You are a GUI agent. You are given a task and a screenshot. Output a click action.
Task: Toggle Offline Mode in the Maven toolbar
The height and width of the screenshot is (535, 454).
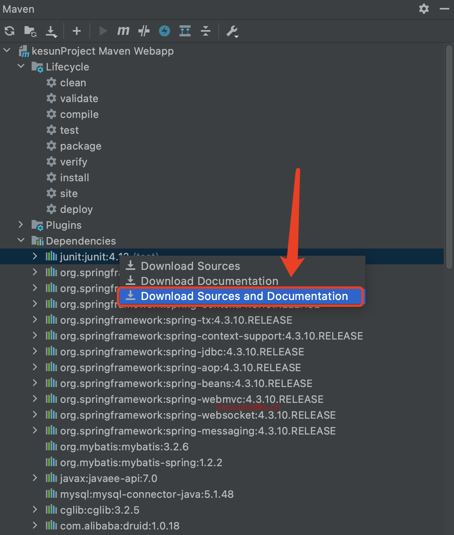(x=144, y=31)
